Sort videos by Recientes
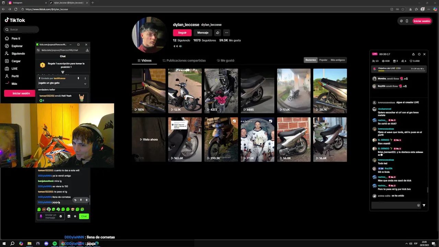The image size is (439, 247). tap(311, 60)
